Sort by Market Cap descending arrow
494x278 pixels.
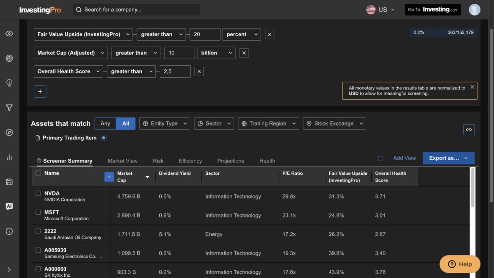coord(147,177)
